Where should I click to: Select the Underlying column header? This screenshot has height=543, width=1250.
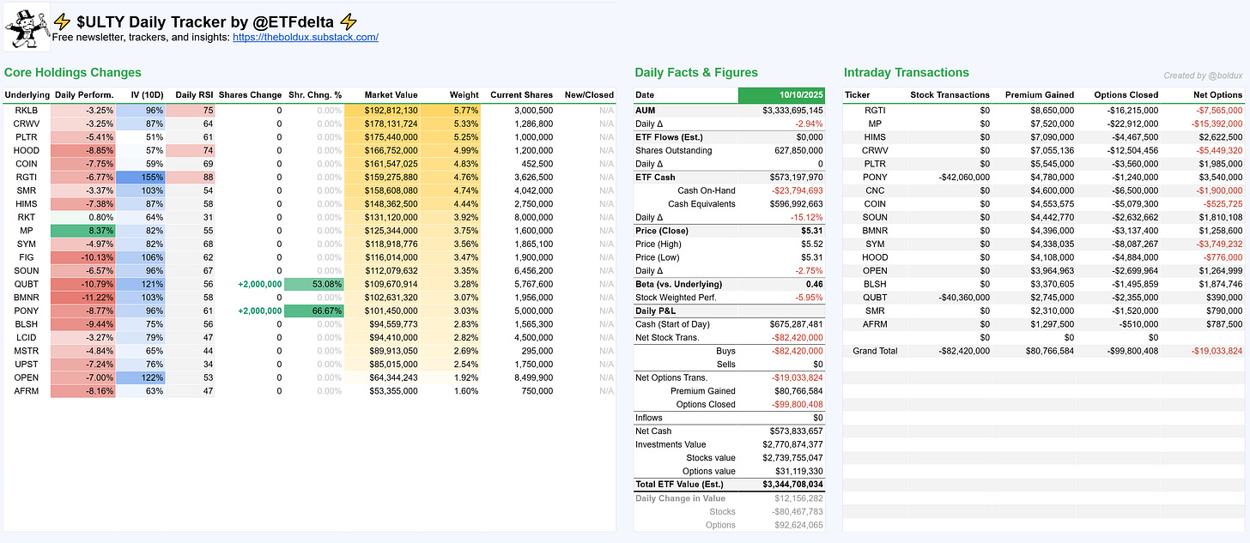coord(27,94)
